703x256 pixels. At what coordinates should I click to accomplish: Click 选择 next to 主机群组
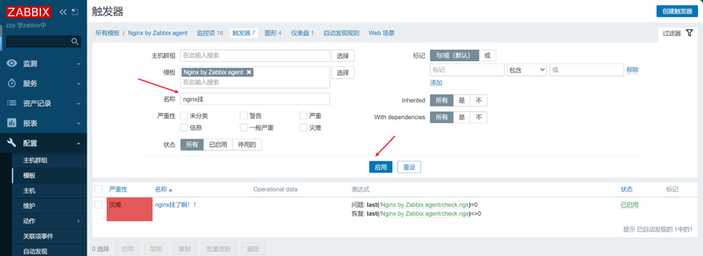click(x=343, y=56)
